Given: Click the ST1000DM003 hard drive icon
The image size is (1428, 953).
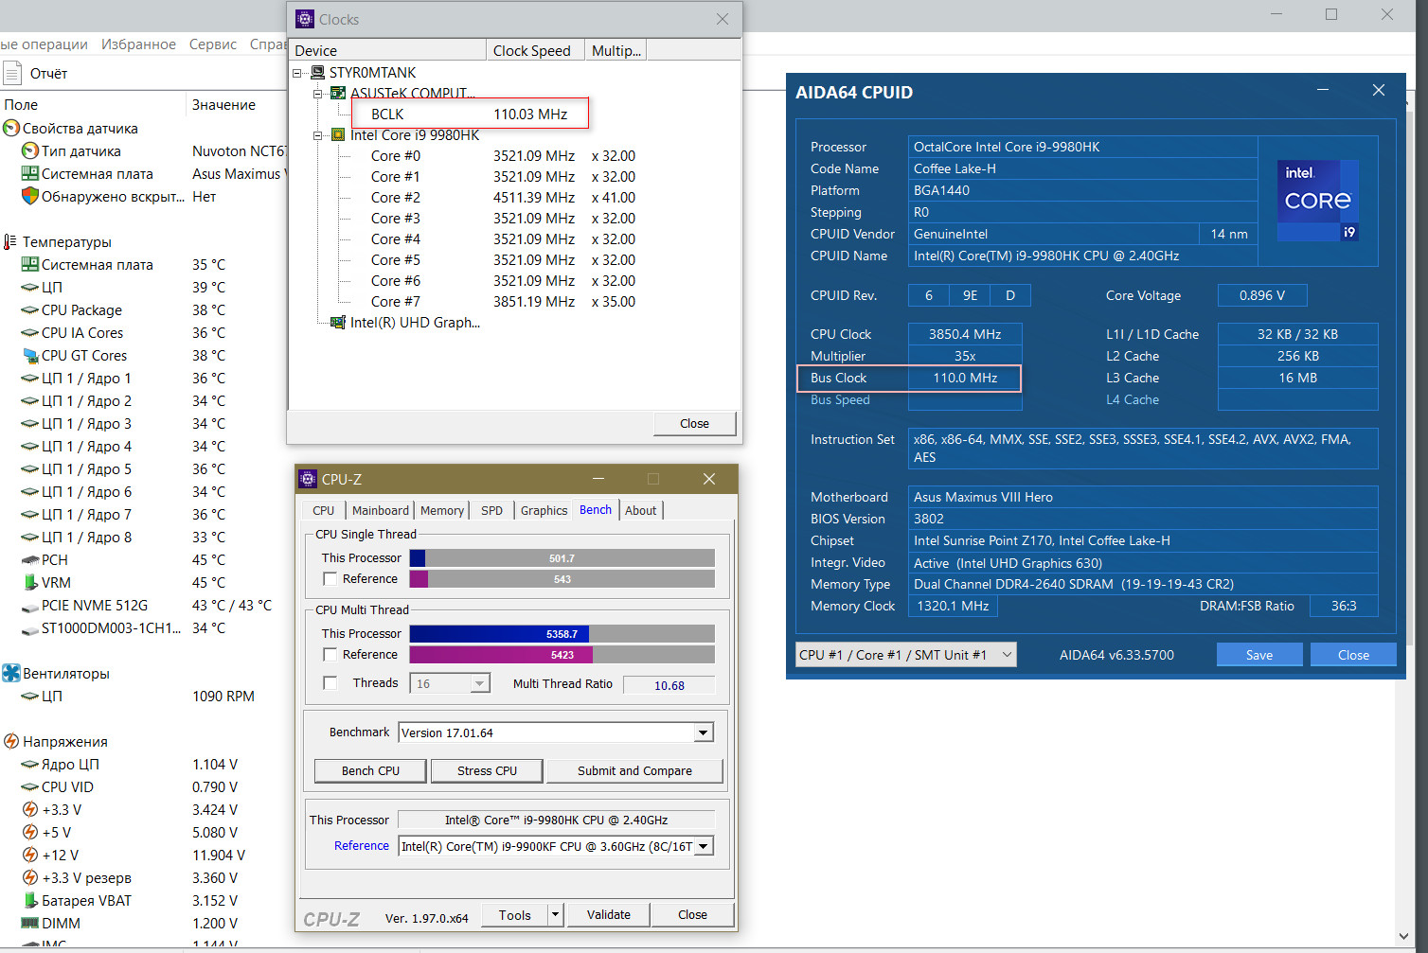Looking at the screenshot, I should pos(30,628).
